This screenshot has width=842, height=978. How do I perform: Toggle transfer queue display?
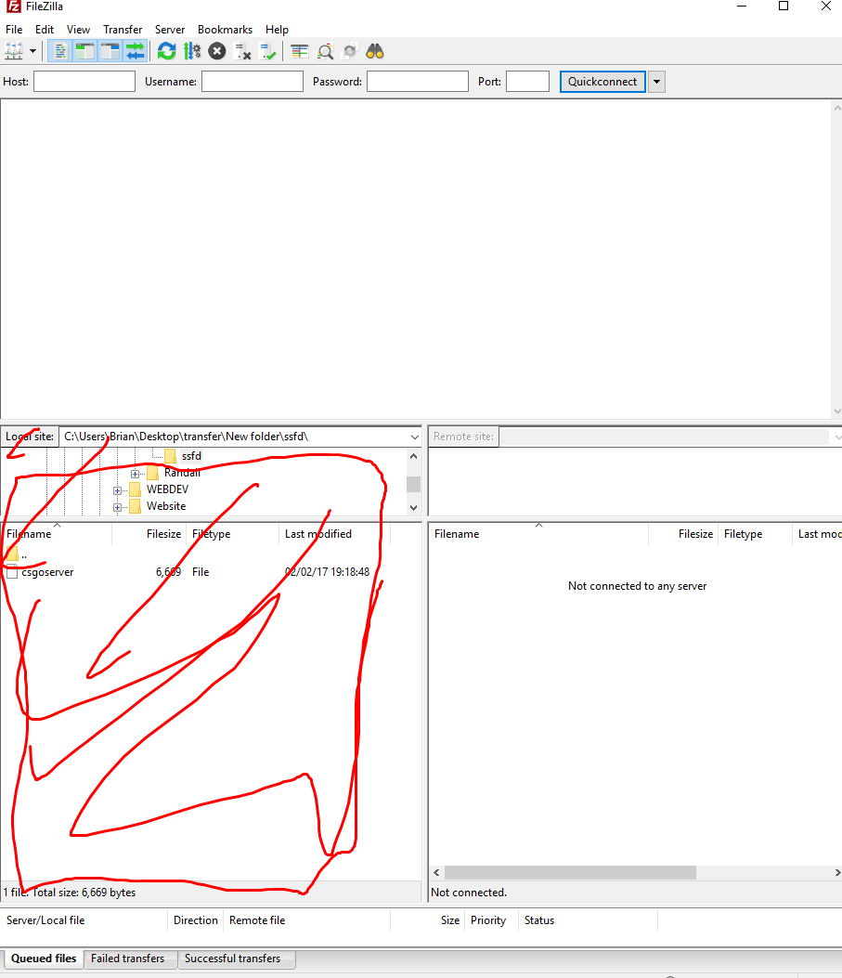[136, 51]
